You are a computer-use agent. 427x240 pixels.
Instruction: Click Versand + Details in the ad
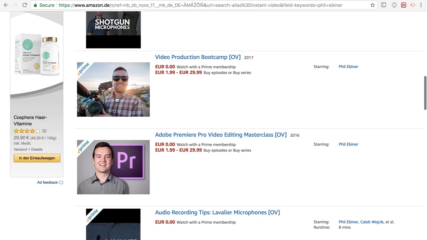[28, 149]
